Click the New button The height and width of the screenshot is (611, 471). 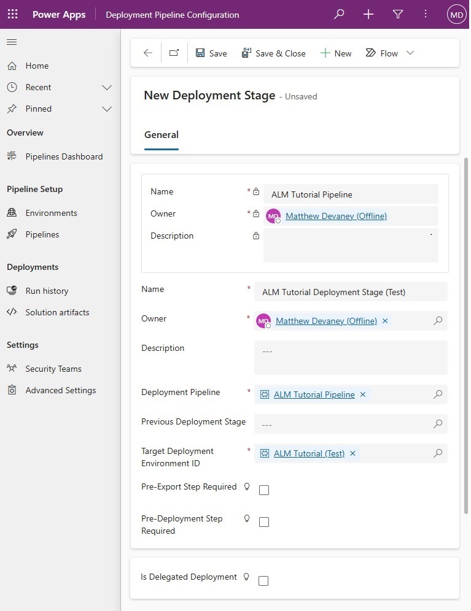[x=335, y=53]
